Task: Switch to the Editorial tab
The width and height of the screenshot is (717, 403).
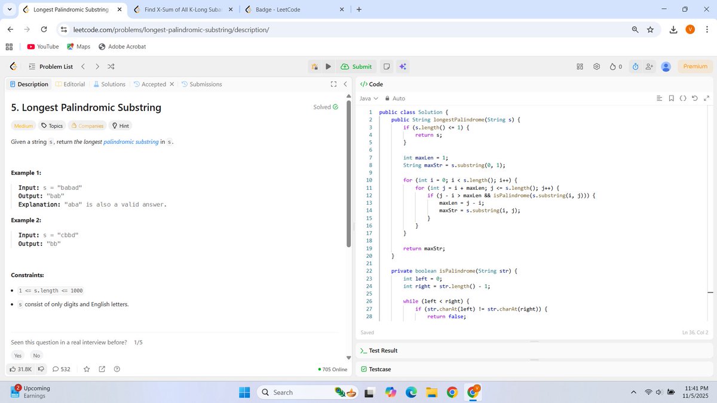Action: (x=70, y=84)
